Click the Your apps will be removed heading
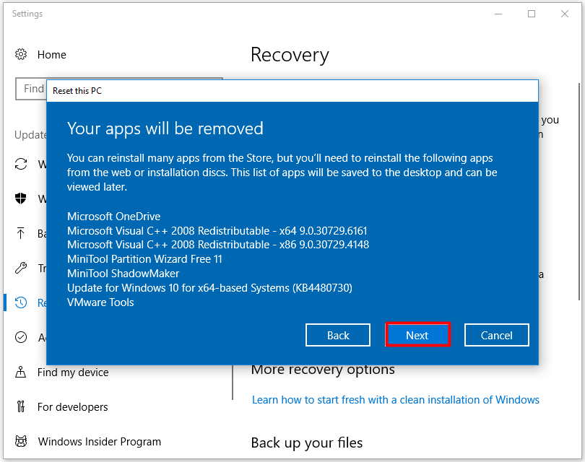The image size is (585, 462). pos(165,128)
